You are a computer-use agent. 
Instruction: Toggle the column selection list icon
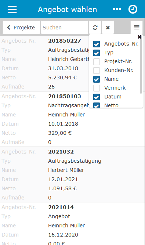point(137,28)
